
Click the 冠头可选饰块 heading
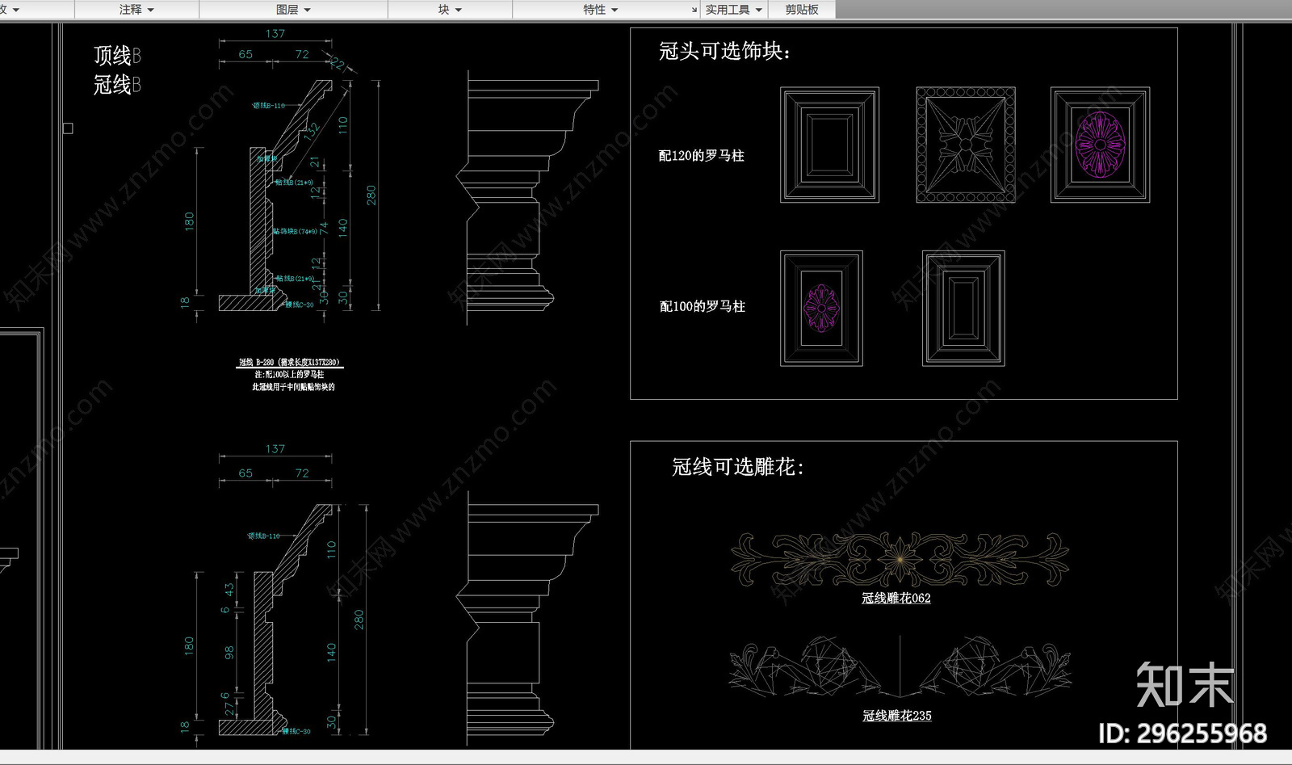724,51
